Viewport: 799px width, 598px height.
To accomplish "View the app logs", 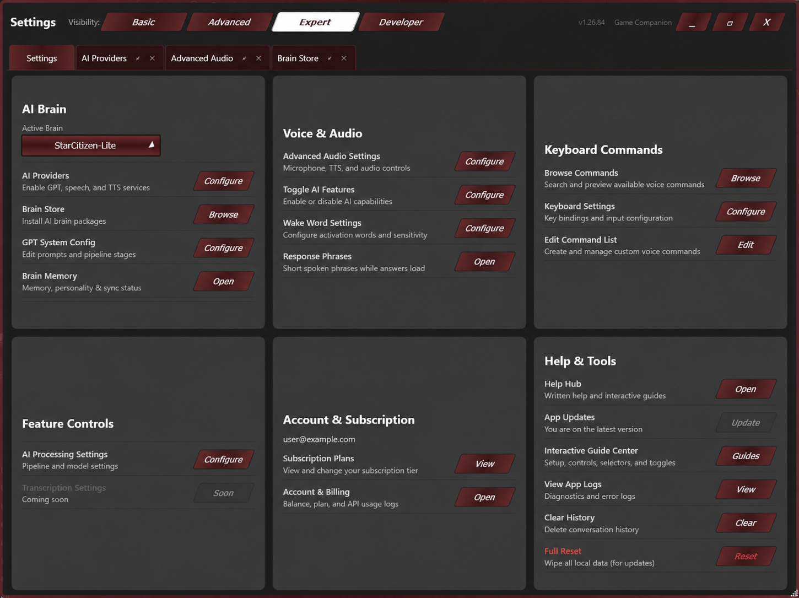I will 746,489.
